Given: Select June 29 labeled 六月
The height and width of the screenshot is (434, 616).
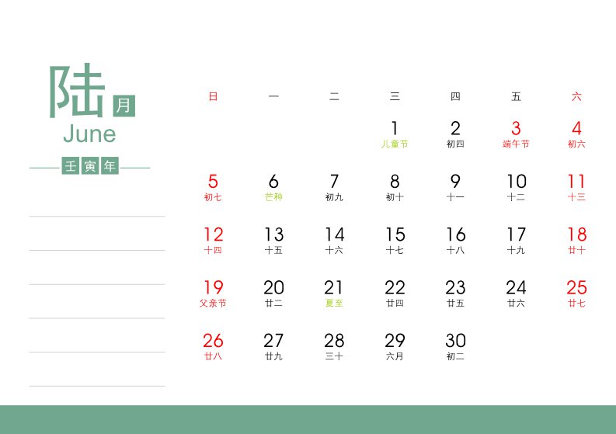Looking at the screenshot, I should [395, 346].
